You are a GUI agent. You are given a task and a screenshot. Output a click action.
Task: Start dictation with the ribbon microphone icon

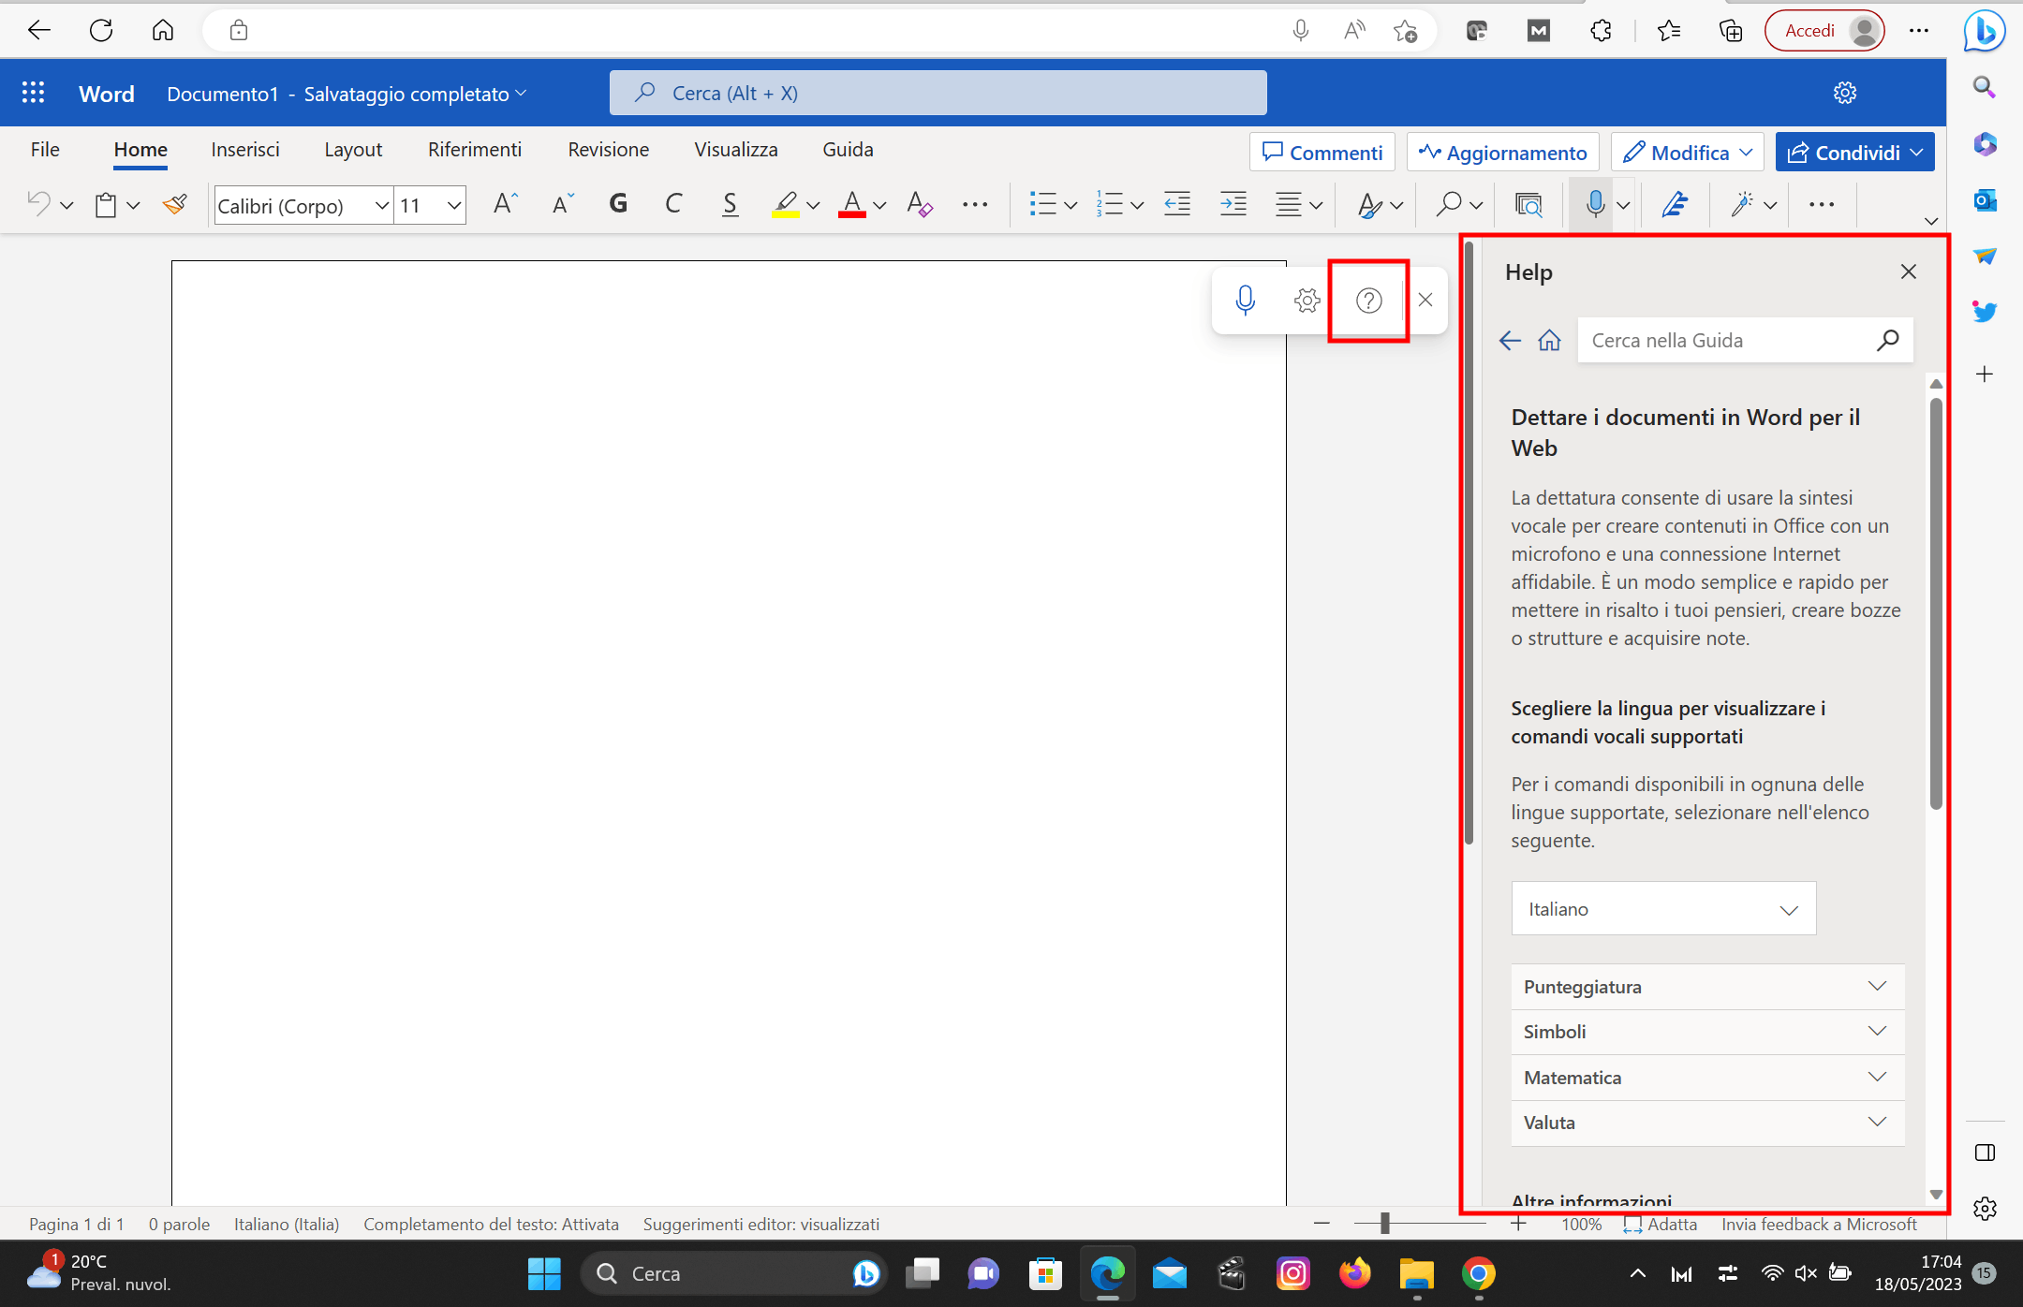coord(1594,204)
